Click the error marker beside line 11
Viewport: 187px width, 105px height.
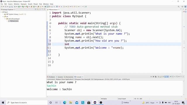pos(47,48)
